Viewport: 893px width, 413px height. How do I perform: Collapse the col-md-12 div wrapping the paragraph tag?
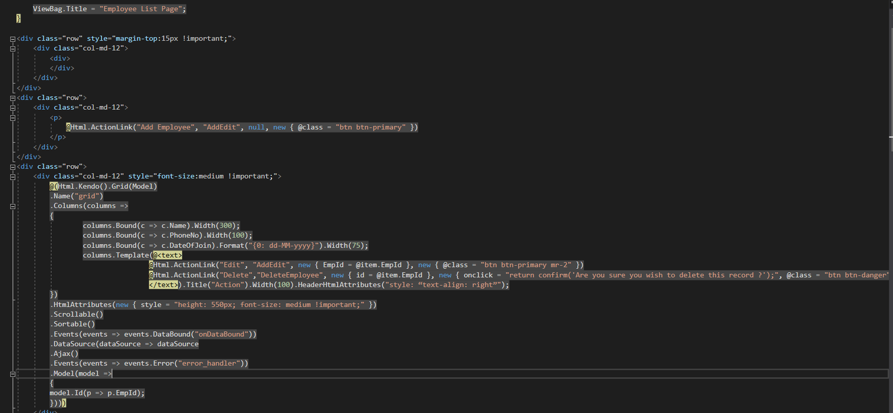coord(12,108)
